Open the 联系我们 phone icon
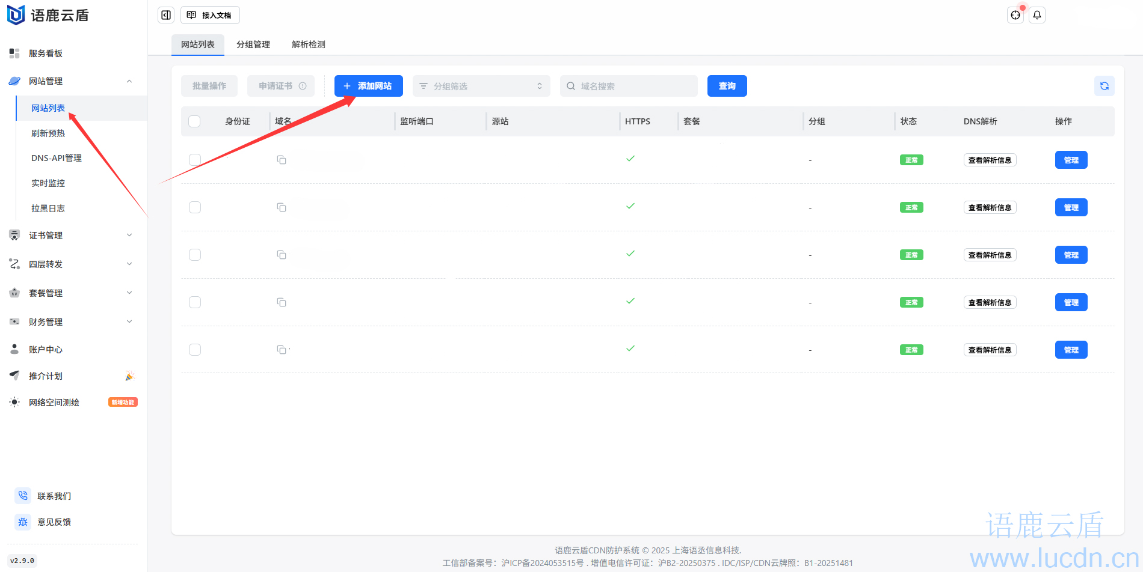The height and width of the screenshot is (572, 1143). pyautogui.click(x=23, y=496)
